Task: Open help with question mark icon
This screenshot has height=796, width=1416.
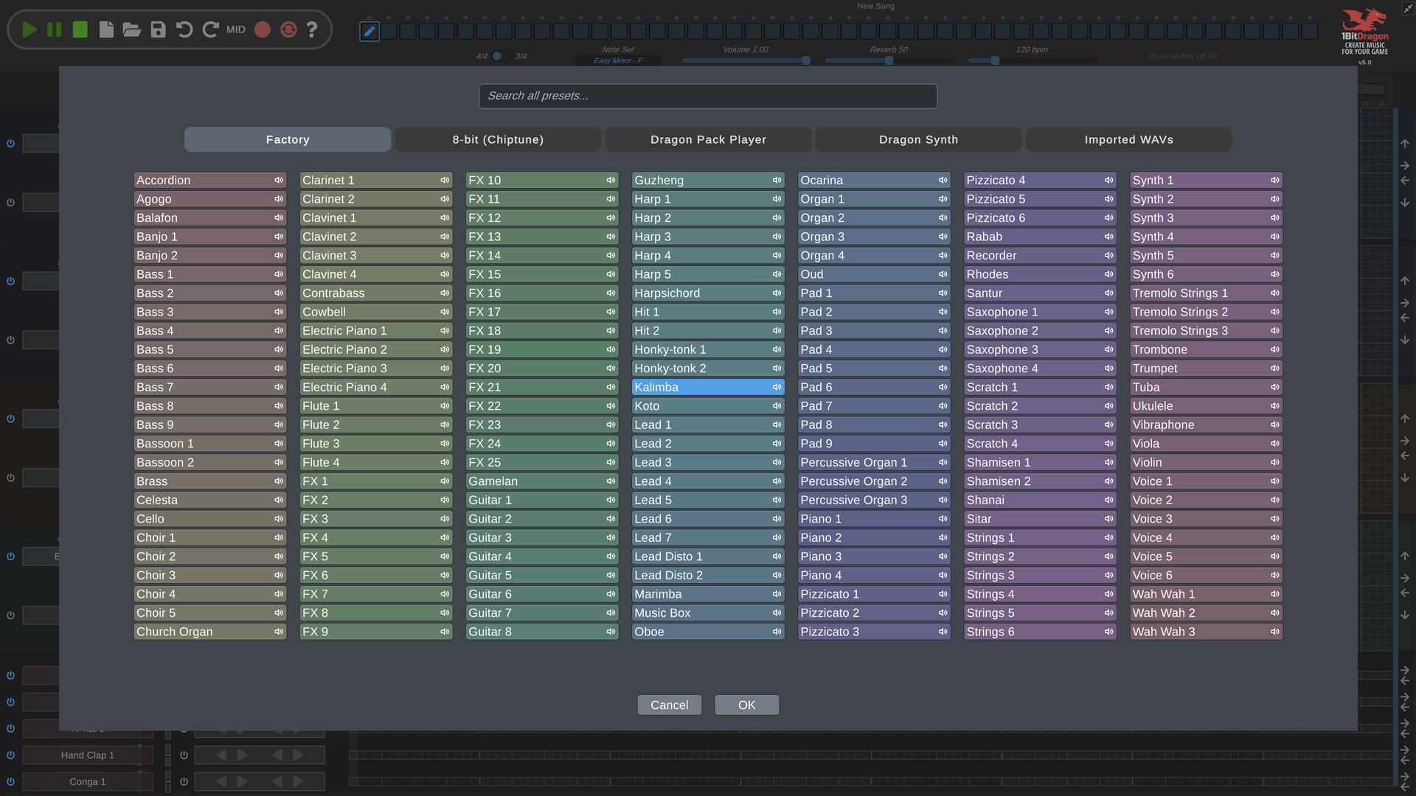Action: pos(312,29)
